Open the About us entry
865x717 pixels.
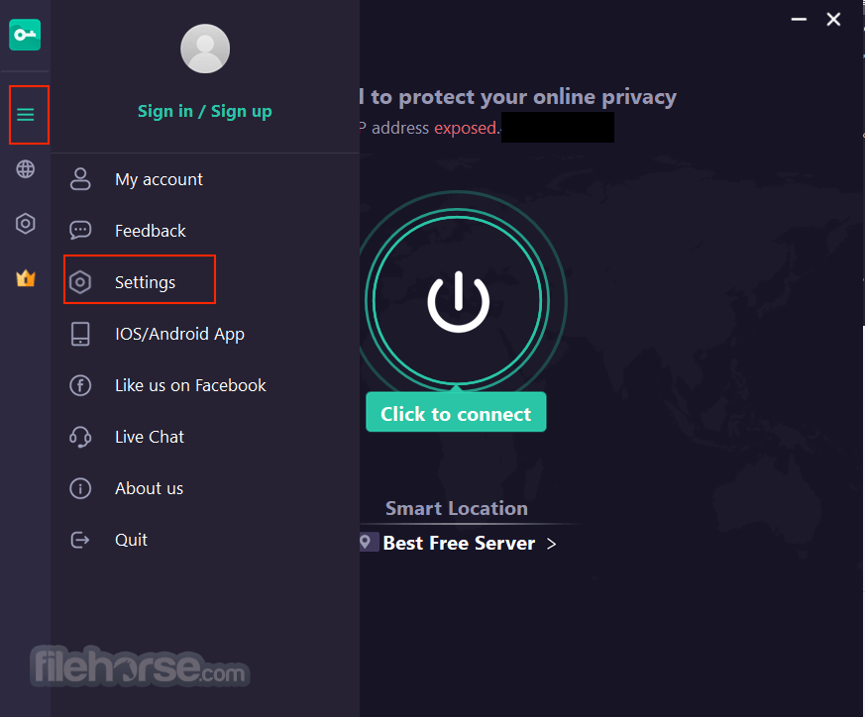(x=205, y=488)
